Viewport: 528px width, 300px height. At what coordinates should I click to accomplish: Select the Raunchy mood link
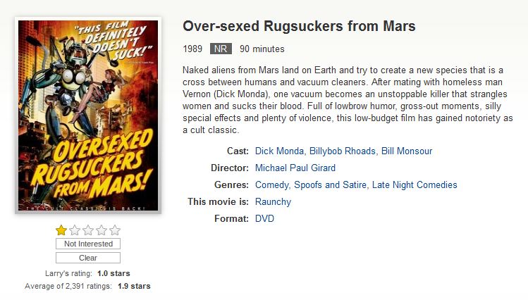pos(273,202)
